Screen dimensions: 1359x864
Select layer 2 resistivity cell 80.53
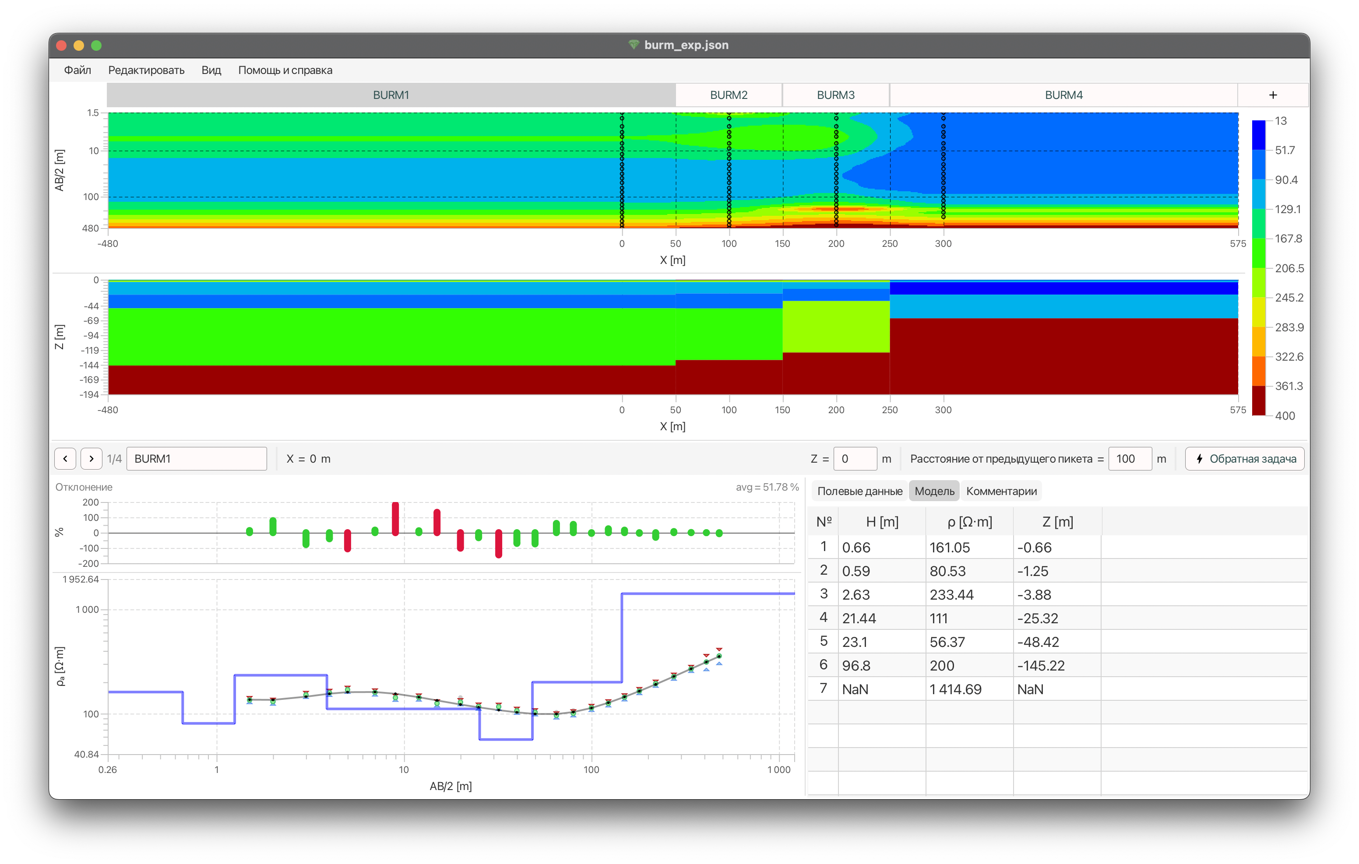pyautogui.click(x=969, y=571)
